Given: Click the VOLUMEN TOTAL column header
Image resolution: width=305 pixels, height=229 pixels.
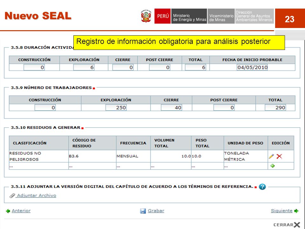Looking at the screenshot, I should tap(171, 143).
